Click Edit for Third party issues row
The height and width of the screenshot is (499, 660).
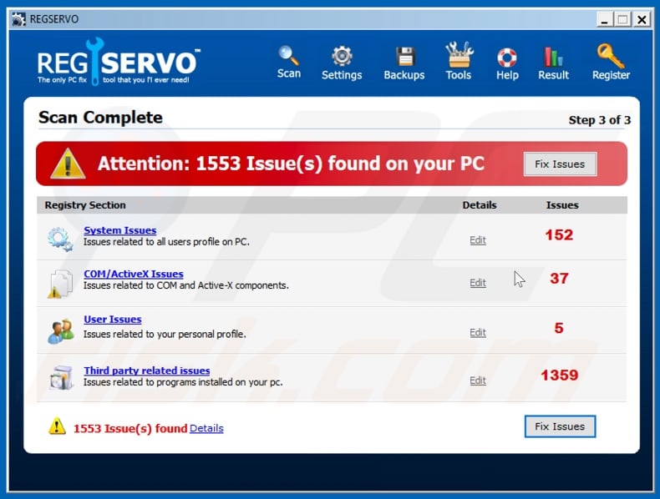pos(477,381)
